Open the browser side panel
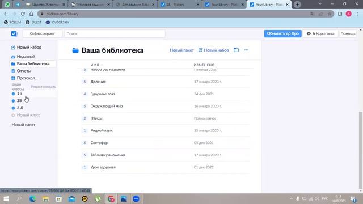This screenshot has height=204, width=363. 340,14
